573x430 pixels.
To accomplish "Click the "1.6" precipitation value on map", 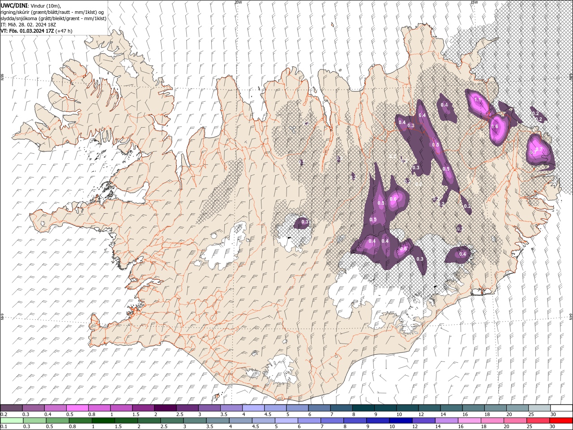I will point(495,127).
